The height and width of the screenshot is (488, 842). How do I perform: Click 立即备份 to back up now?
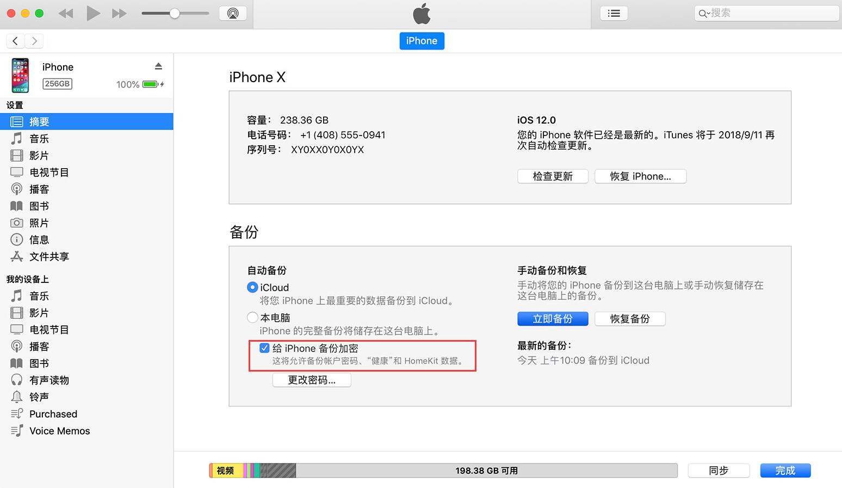(x=553, y=319)
